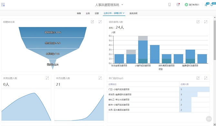The width and height of the screenshot is (216, 126).
Task: Export the 招聘转化率 funnel panel
Action: point(92,22)
